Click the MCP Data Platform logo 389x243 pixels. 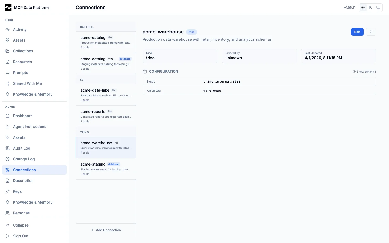[x=8, y=8]
